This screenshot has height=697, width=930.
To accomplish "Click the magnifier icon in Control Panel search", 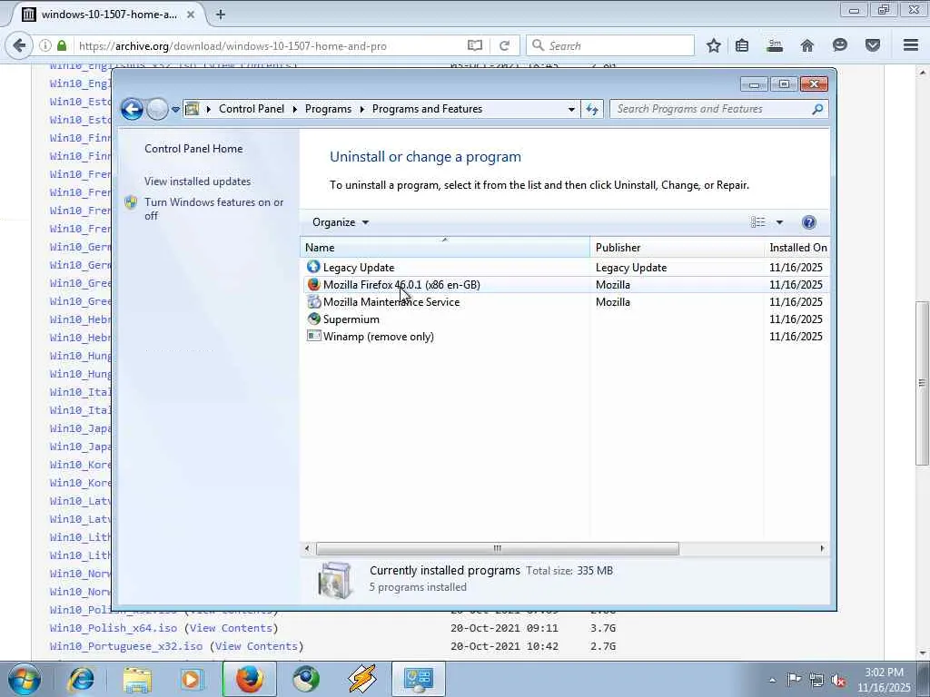I will tap(817, 109).
